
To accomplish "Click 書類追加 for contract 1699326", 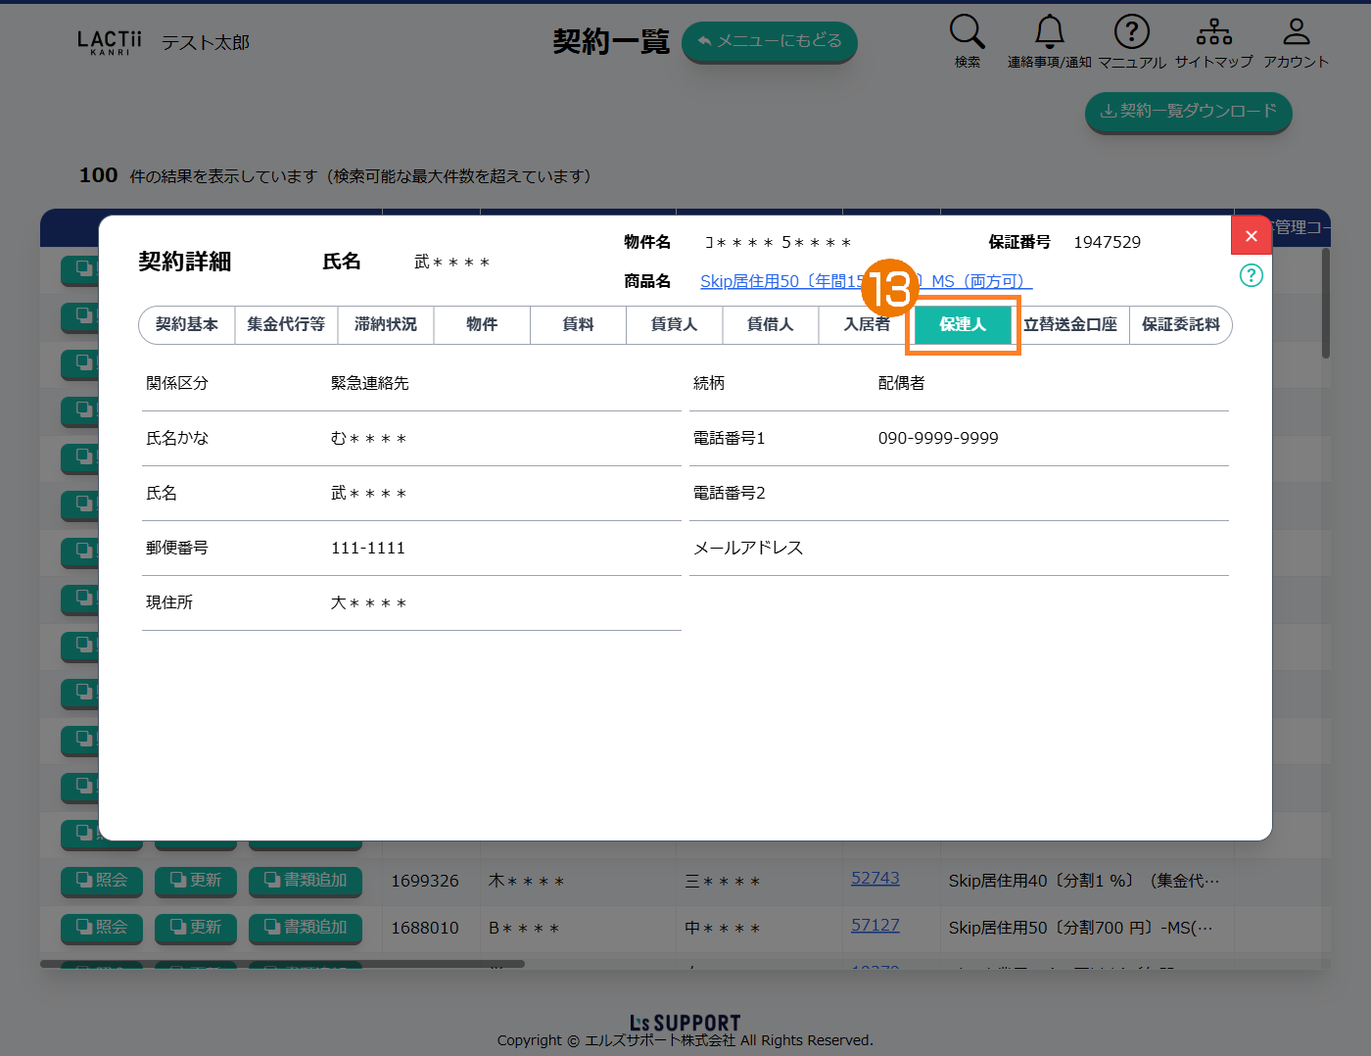I will pyautogui.click(x=306, y=881).
